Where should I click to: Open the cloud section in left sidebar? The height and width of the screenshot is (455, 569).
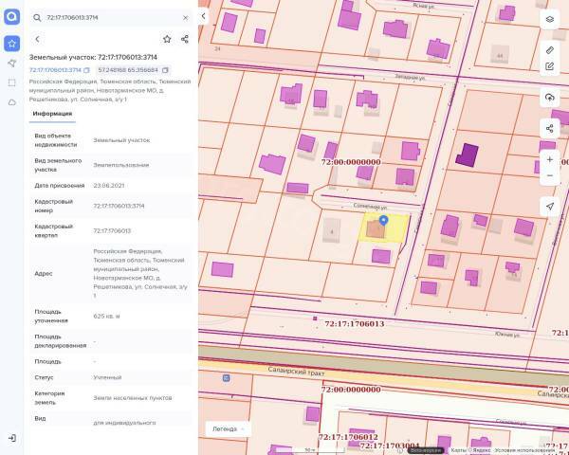[11, 101]
